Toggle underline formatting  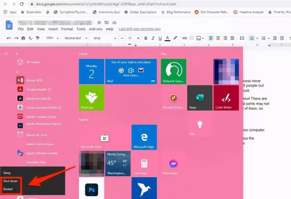point(160,38)
